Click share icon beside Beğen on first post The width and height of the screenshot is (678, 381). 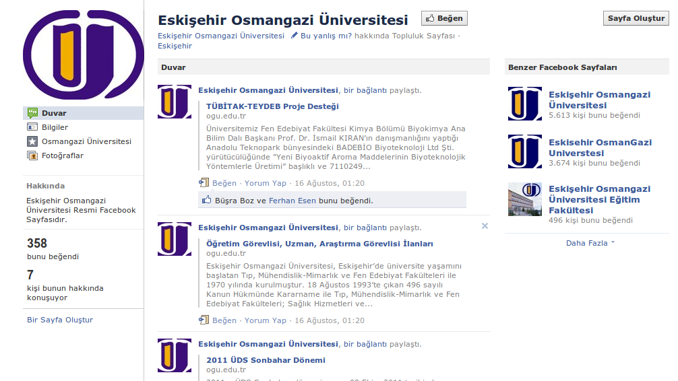pos(204,182)
